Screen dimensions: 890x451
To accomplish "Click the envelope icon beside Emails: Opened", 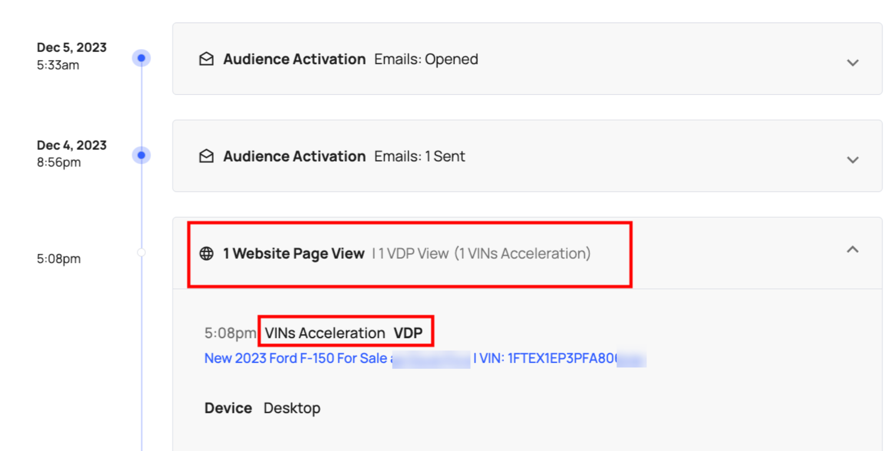I will click(x=206, y=59).
